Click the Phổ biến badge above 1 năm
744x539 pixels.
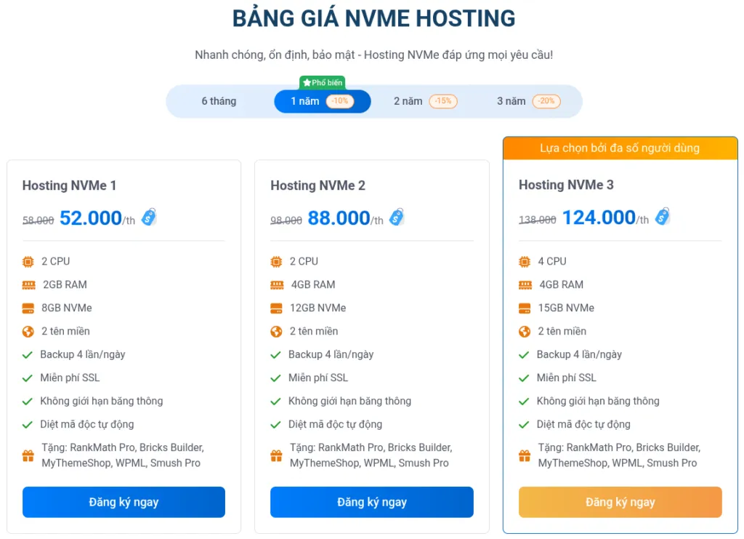point(322,82)
